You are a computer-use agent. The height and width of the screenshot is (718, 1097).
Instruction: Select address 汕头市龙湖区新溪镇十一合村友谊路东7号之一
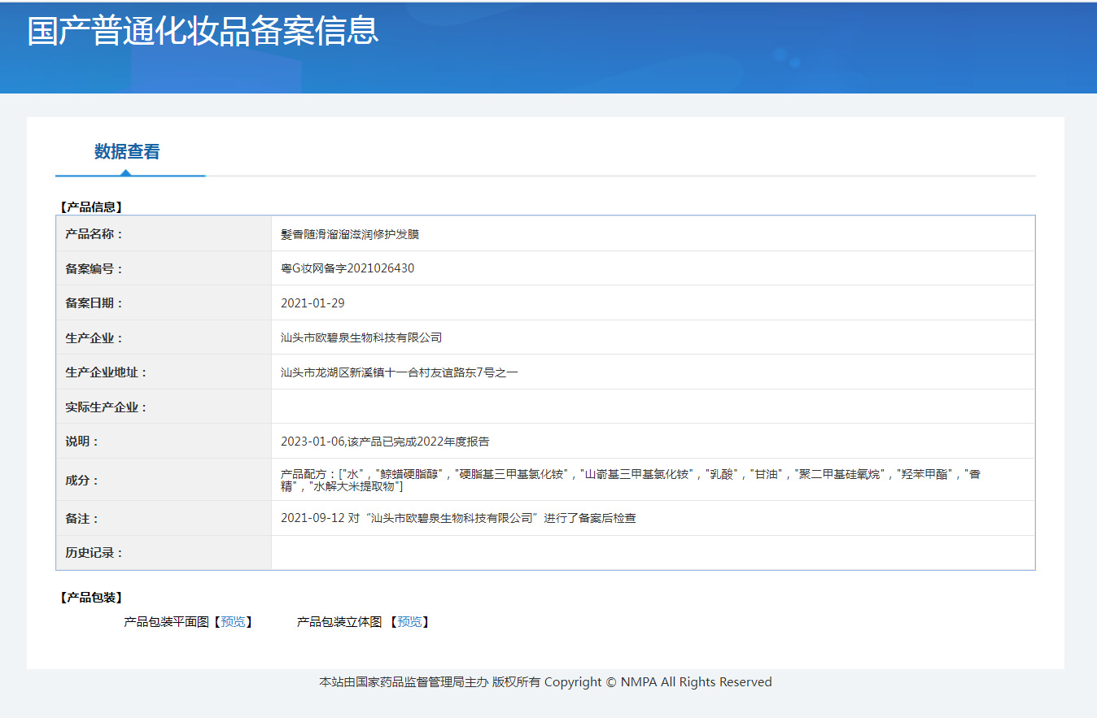400,372
